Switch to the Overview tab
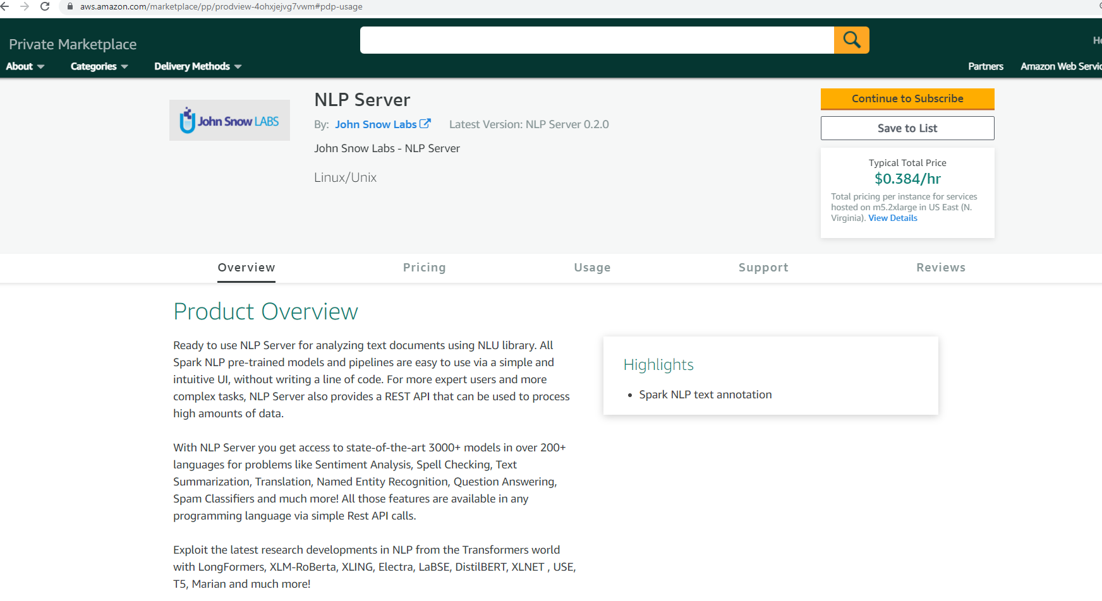 pyautogui.click(x=246, y=268)
